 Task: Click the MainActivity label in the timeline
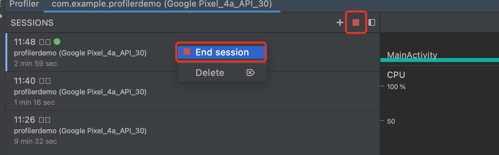coord(412,55)
